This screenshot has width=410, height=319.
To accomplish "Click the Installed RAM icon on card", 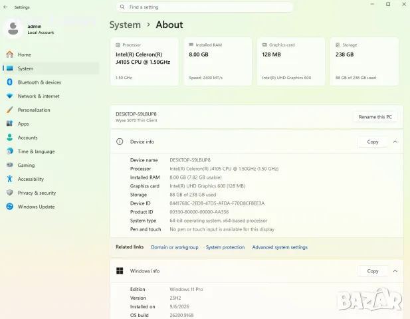I will coord(191,45).
